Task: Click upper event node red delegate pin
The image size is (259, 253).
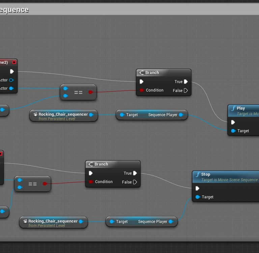Action: tap(14, 62)
